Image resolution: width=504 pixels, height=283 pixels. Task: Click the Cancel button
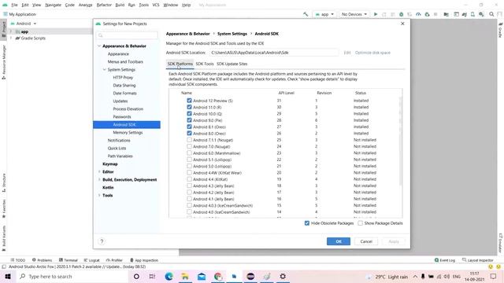pyautogui.click(x=366, y=241)
